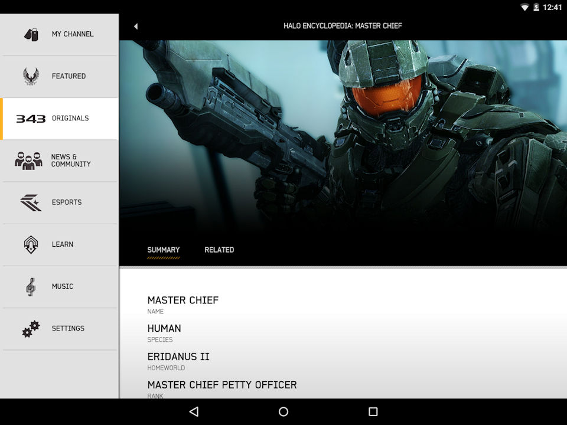567x425 pixels.
Task: Open My Channel menu item
Action: coord(59,35)
